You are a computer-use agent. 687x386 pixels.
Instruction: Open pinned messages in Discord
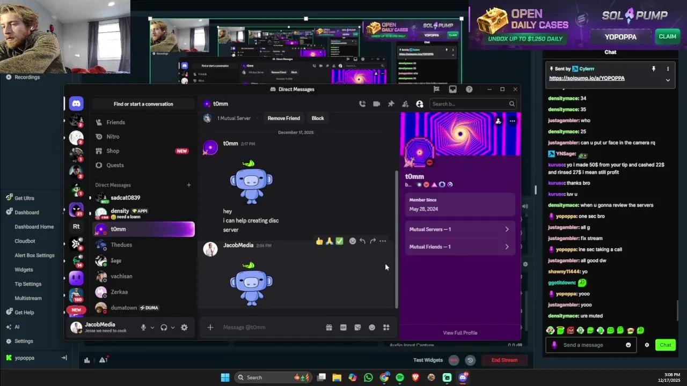pyautogui.click(x=391, y=104)
